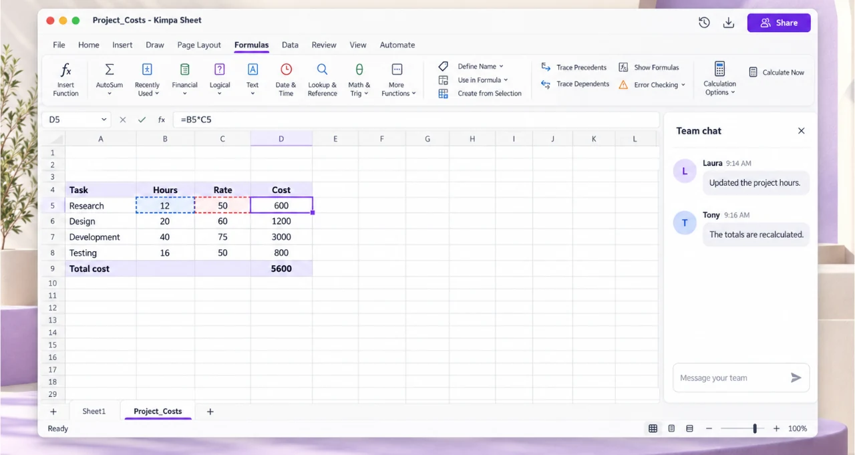Open version history clock icon
The height and width of the screenshot is (455, 855).
tap(704, 23)
